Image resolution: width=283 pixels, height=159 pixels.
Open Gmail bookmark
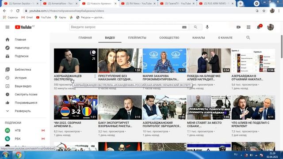click(x=27, y=17)
